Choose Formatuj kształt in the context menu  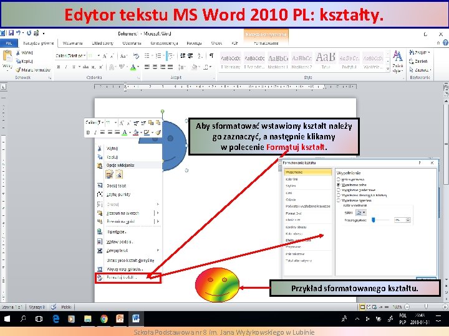[128, 278]
